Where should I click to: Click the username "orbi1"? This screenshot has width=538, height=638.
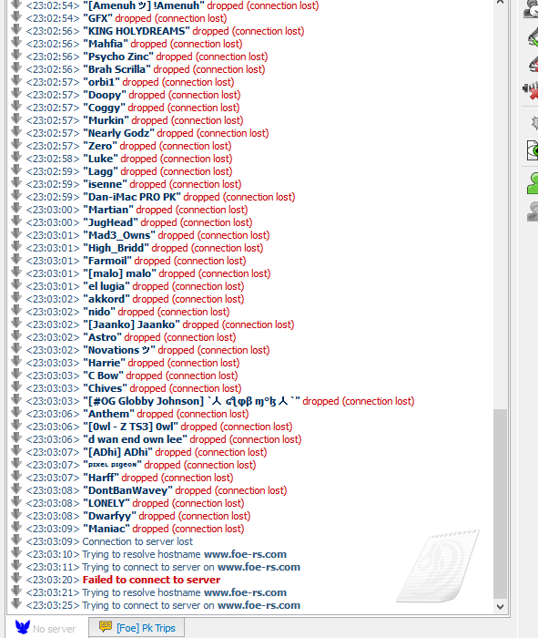102,82
